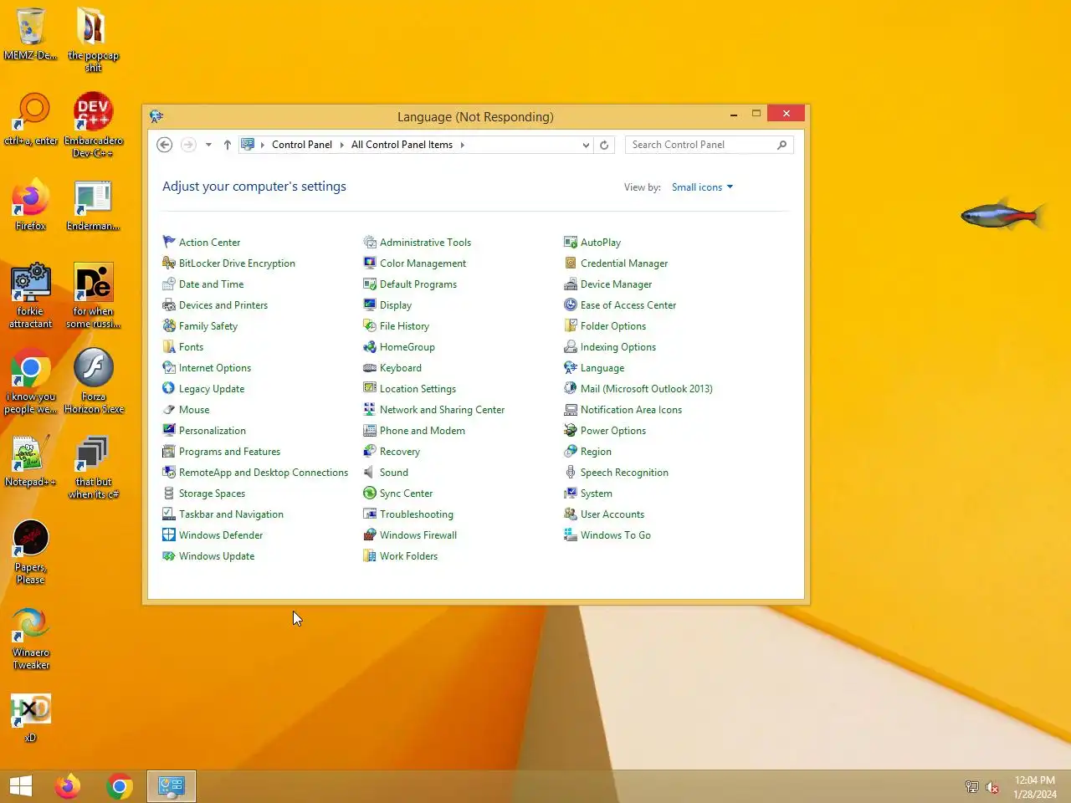Open Date and Time icon
This screenshot has height=803, width=1071.
point(169,284)
